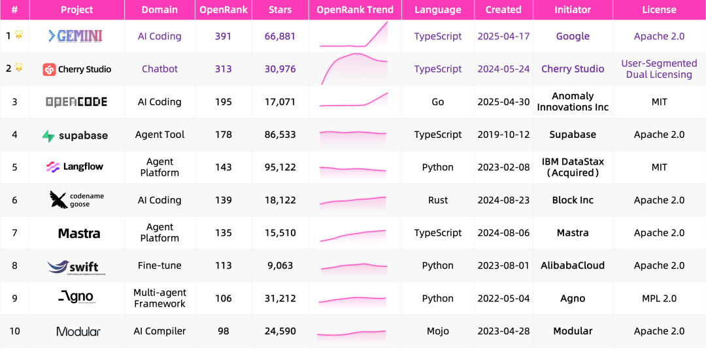This screenshot has height=349, width=706.
Task: Click the # rank column header
Action: pyautogui.click(x=14, y=9)
